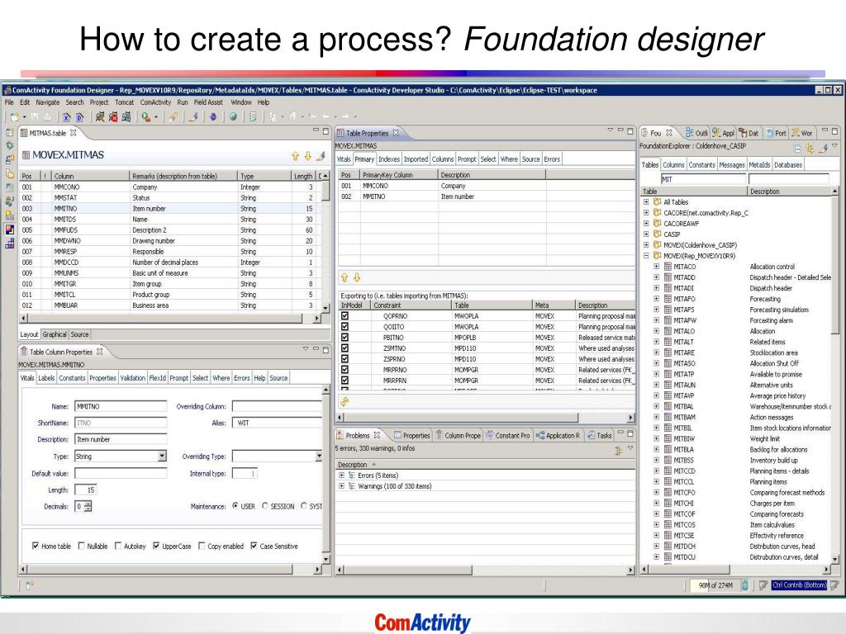Expand Errors (5 items) in Problems
The height and width of the screenshot is (634, 846).
tap(341, 475)
